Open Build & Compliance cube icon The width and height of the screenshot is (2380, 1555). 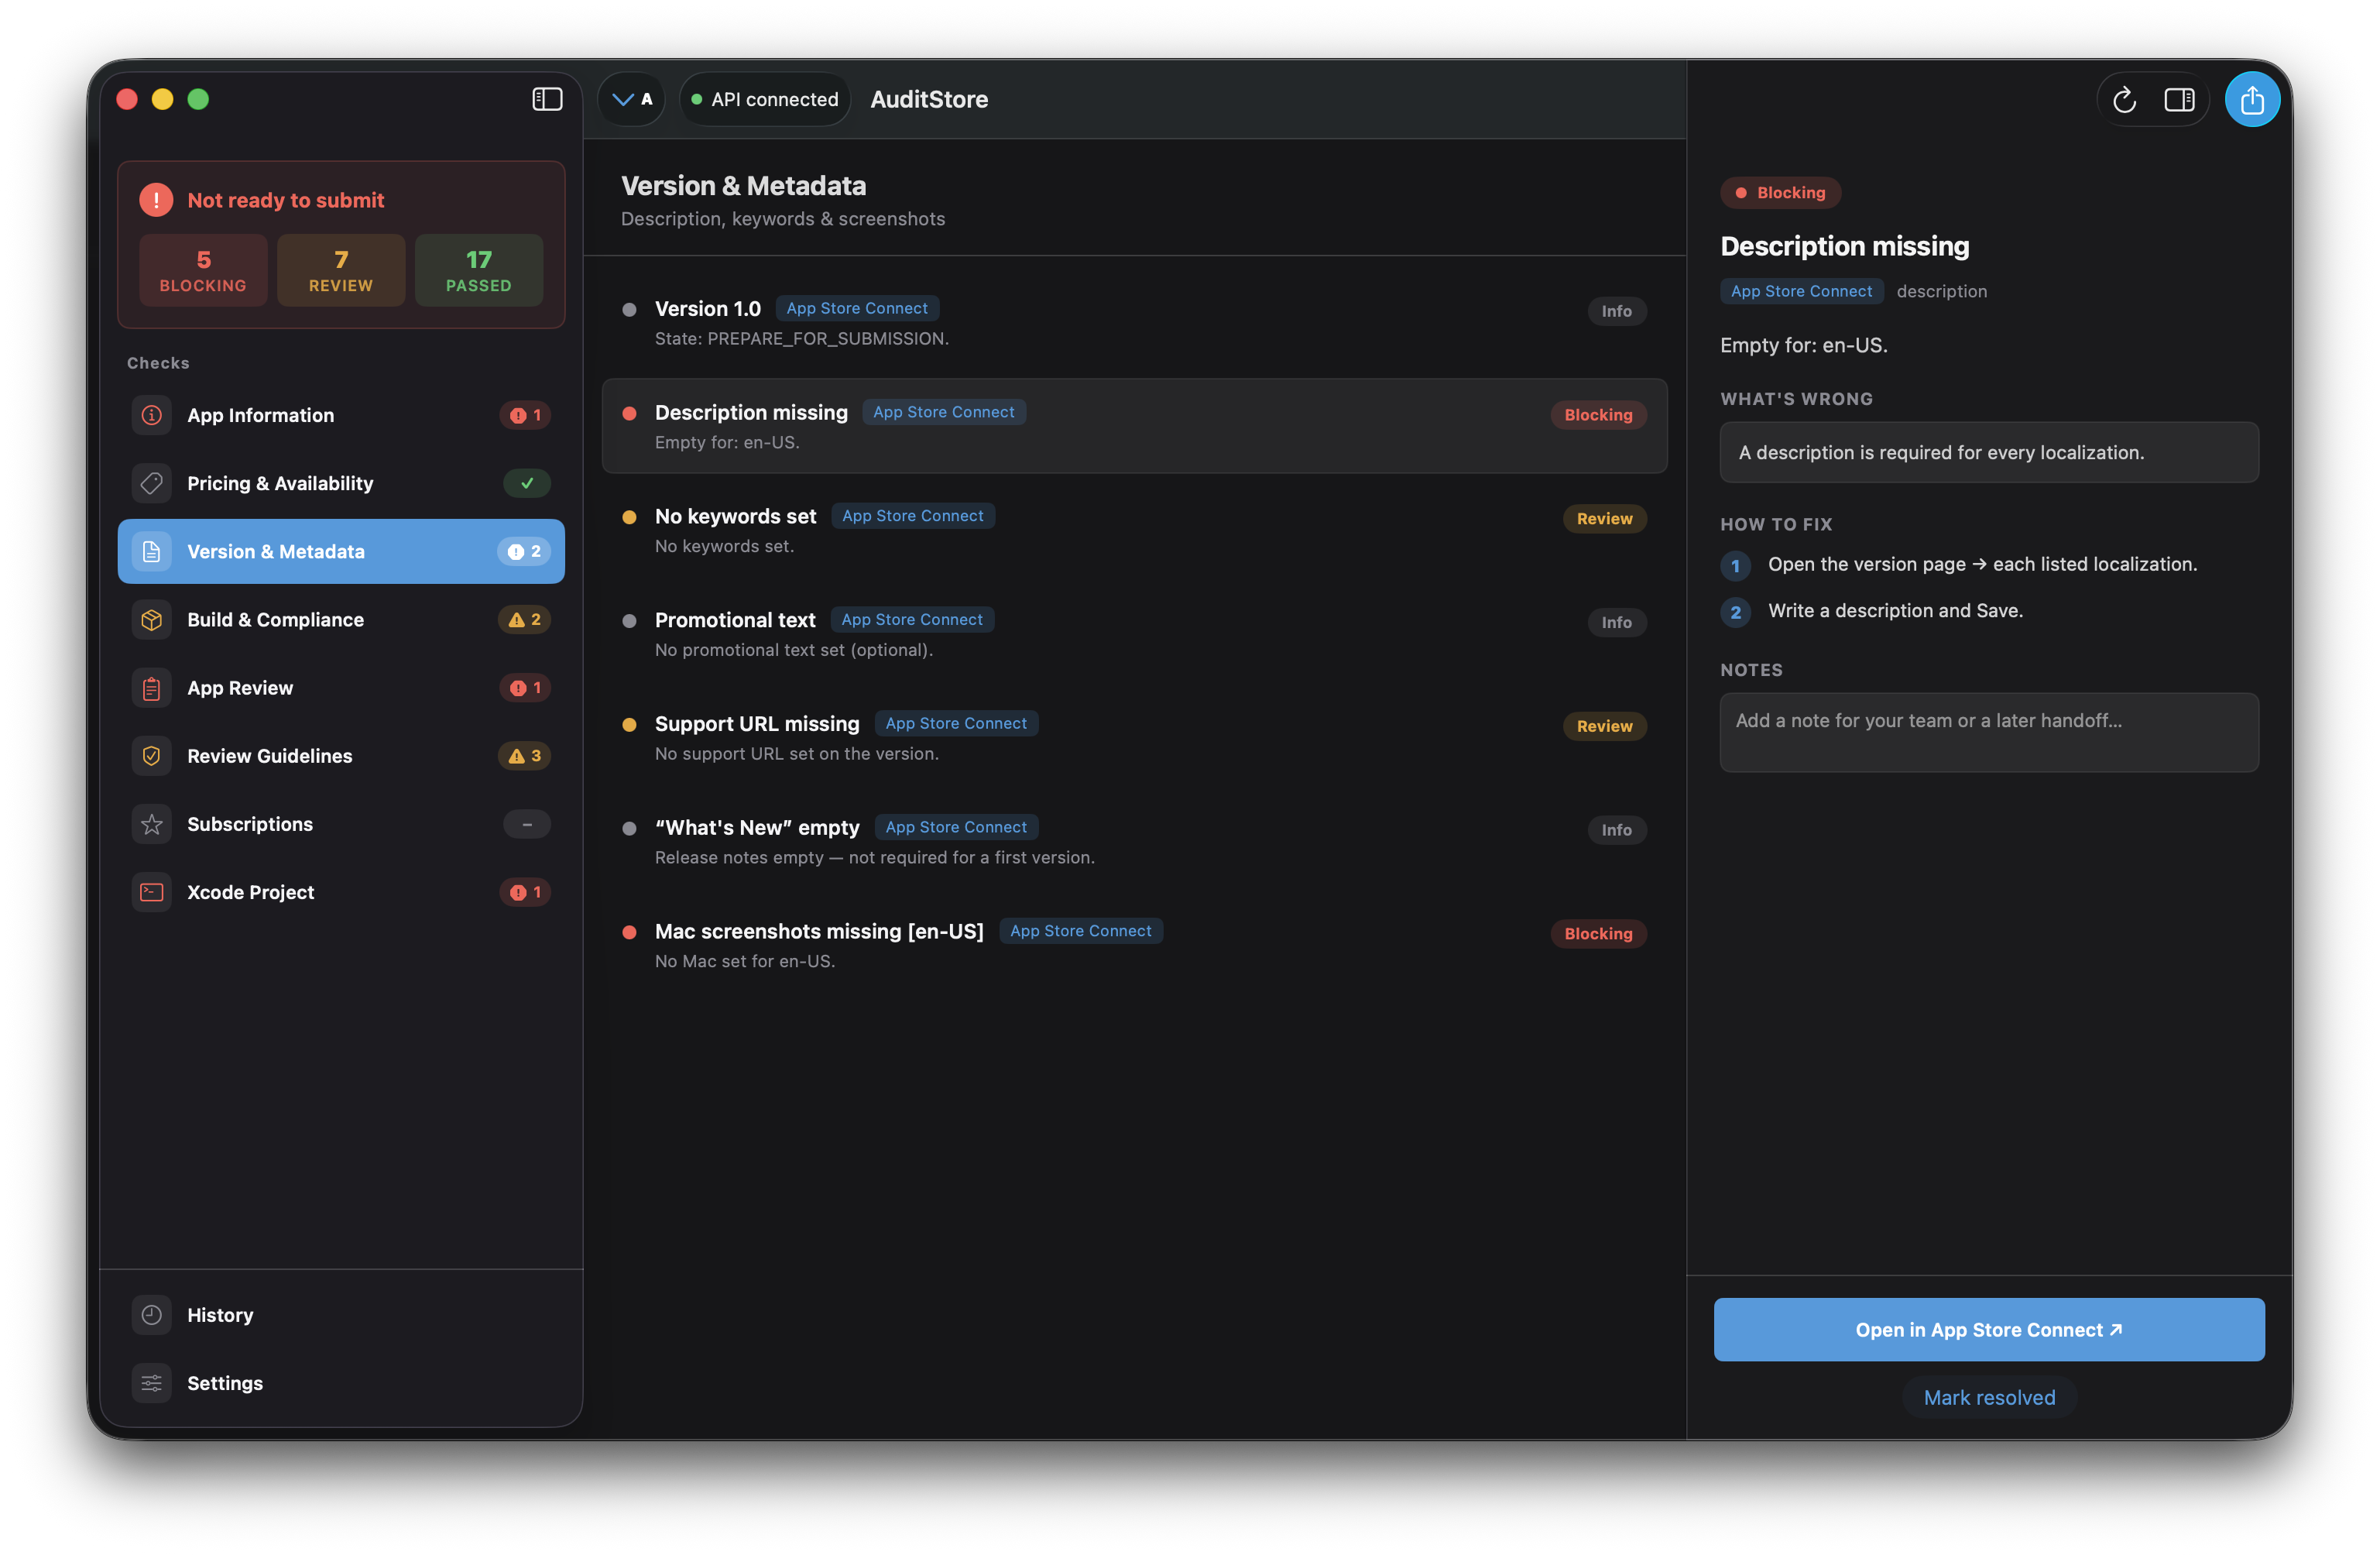tap(152, 620)
